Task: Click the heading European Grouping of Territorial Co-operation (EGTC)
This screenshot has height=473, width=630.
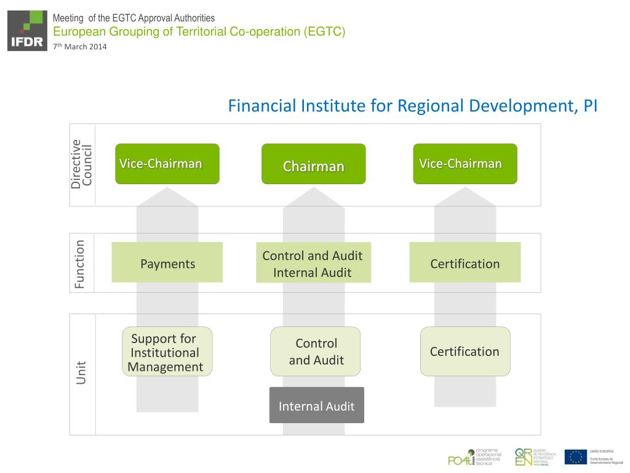Action: click(199, 31)
